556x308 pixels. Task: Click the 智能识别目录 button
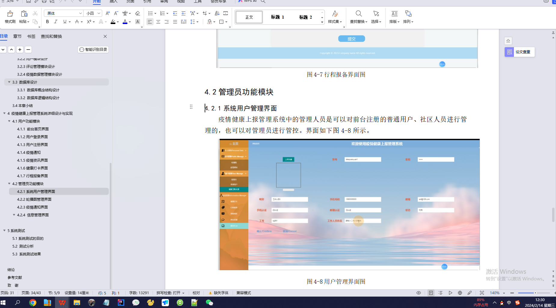93,49
